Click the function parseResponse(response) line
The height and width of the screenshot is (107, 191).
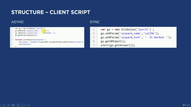point(30,40)
